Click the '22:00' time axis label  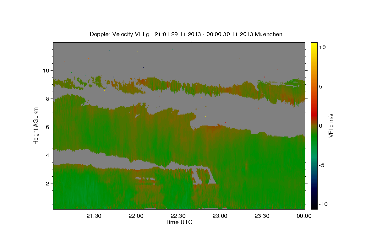pos(136,216)
